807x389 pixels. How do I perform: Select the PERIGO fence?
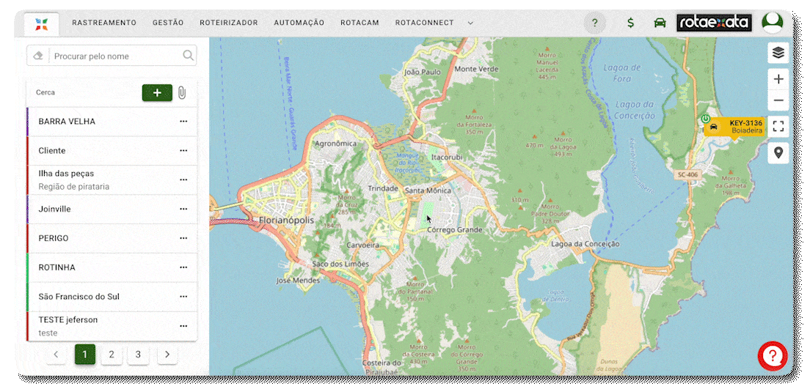112,239
